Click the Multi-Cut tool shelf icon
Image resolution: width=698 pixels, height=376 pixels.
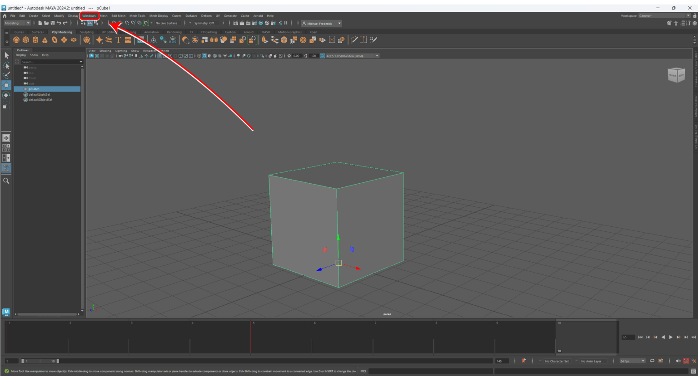(354, 40)
